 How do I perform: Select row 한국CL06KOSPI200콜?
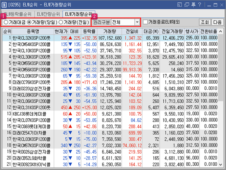(110, 101)
